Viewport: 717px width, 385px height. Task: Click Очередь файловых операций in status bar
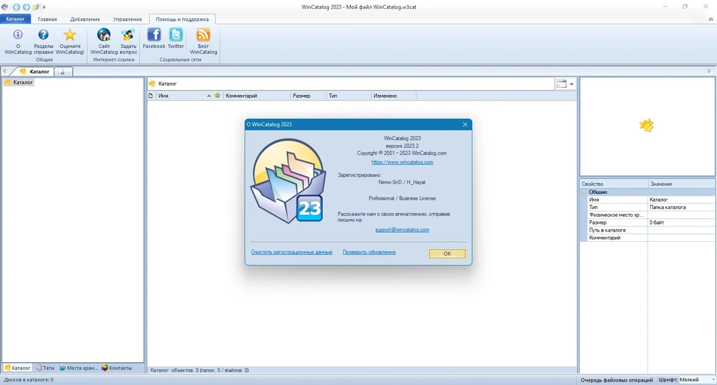point(617,380)
